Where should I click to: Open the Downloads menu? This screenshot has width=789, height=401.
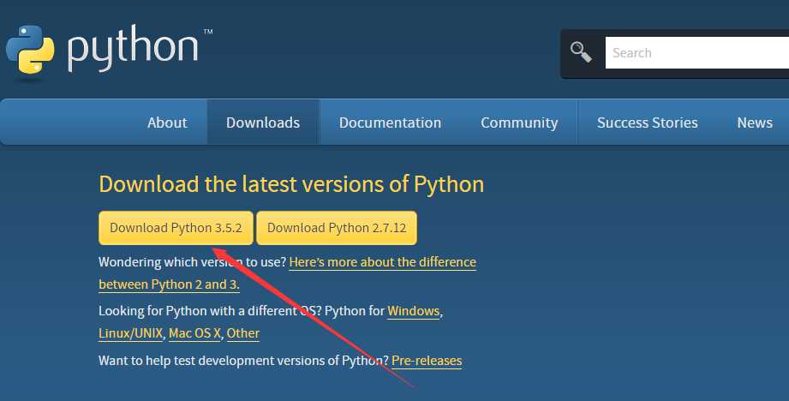(x=263, y=123)
